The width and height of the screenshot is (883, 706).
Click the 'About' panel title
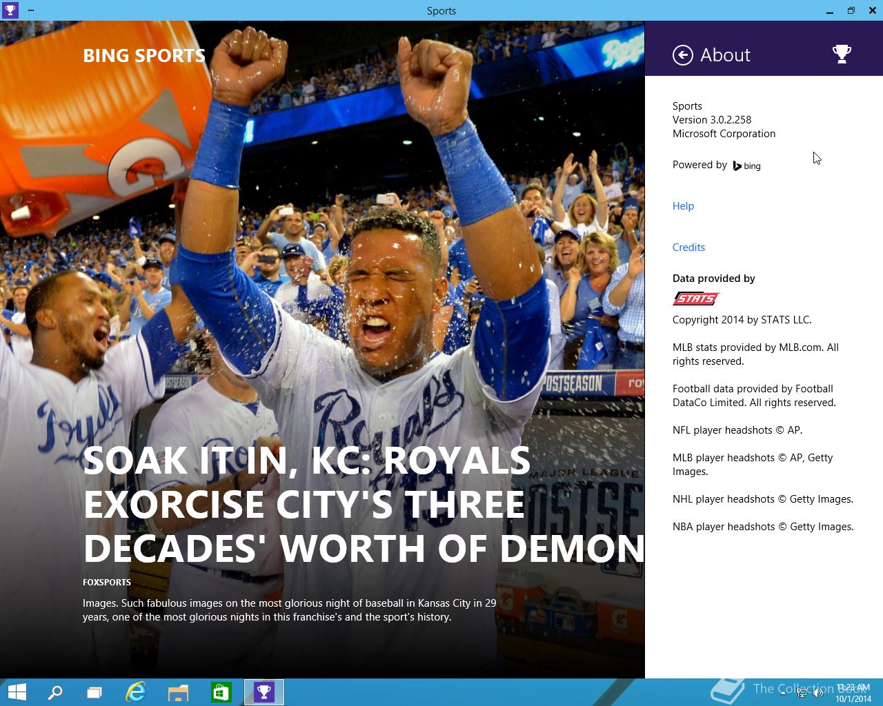[725, 55]
